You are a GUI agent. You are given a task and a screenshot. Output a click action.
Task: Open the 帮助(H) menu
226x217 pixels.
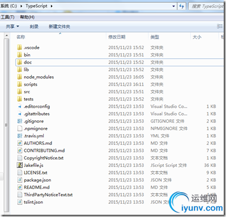click(x=27, y=17)
